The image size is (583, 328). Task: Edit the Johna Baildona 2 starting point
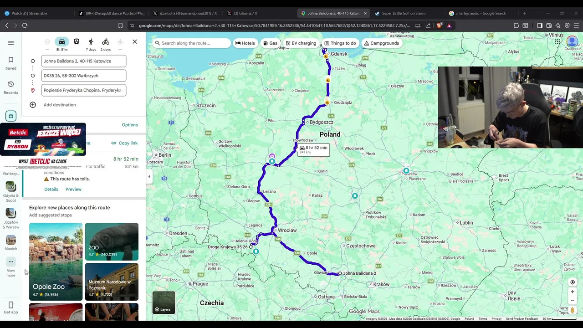[x=84, y=61]
